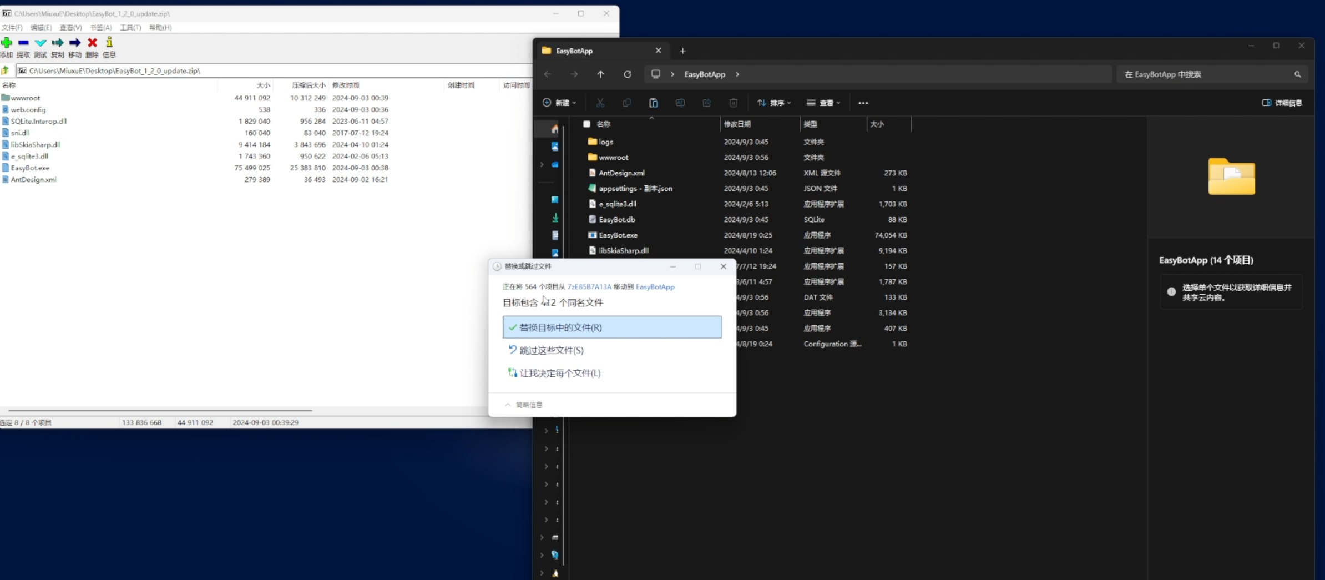Sort Explorer list by 修改日期 column header
The width and height of the screenshot is (1325, 580).
tap(760, 124)
